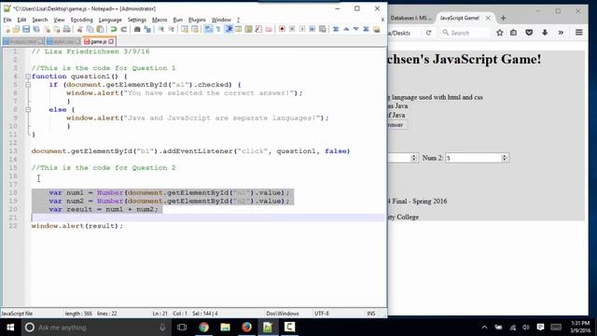Image resolution: width=597 pixels, height=336 pixels.
Task: Toggle Show all characters icon
Action: (x=218, y=29)
